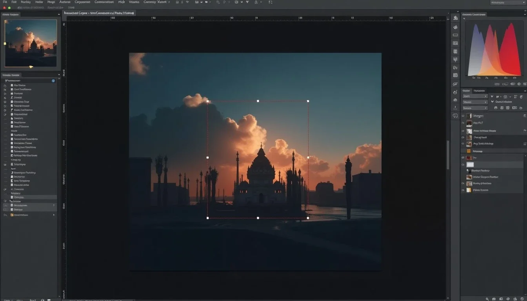
Task: Click the folder-colored icon on the bottom left list row
Action: [x=12, y=215]
